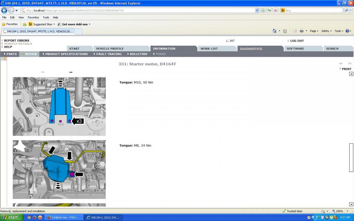Open the recent pages dropdown arrow
The width and height of the screenshot is (354, 221).
pos(17,11)
